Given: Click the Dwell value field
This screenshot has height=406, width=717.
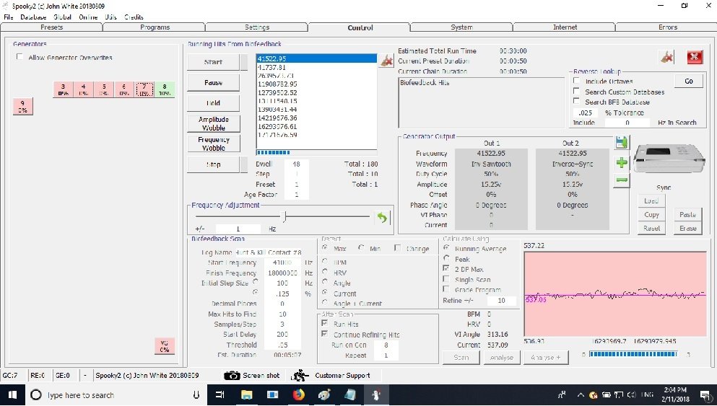Looking at the screenshot, I should tap(296, 164).
